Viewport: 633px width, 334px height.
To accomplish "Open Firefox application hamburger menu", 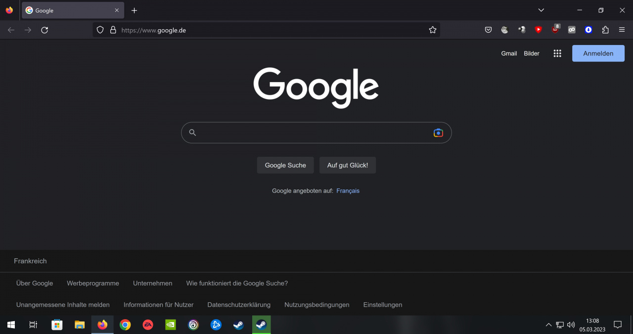I will point(622,30).
